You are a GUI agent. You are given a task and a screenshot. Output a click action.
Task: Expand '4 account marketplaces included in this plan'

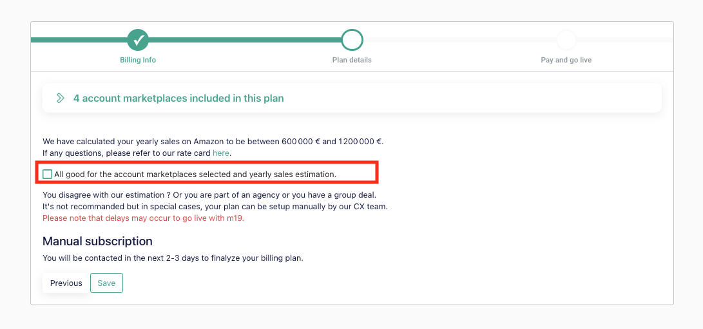(178, 98)
